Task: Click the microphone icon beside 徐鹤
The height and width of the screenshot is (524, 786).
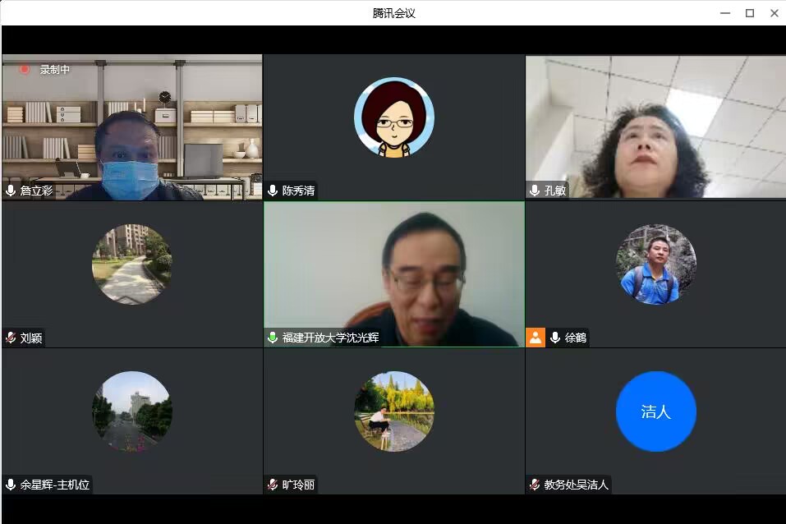Action: pyautogui.click(x=555, y=338)
